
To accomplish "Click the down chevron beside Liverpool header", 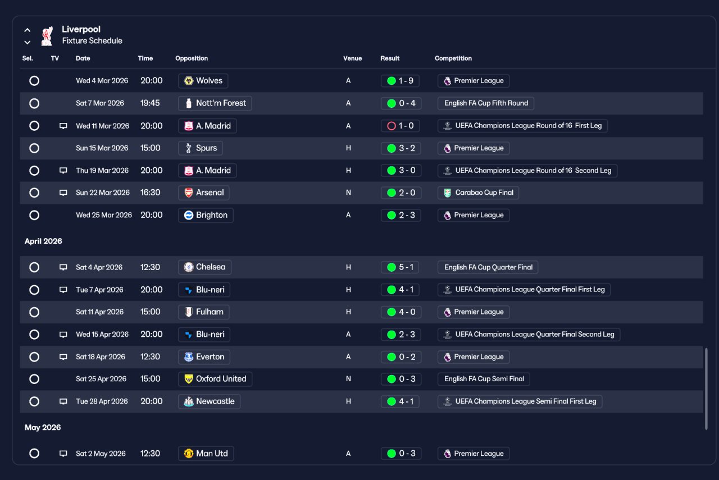I will pos(28,42).
